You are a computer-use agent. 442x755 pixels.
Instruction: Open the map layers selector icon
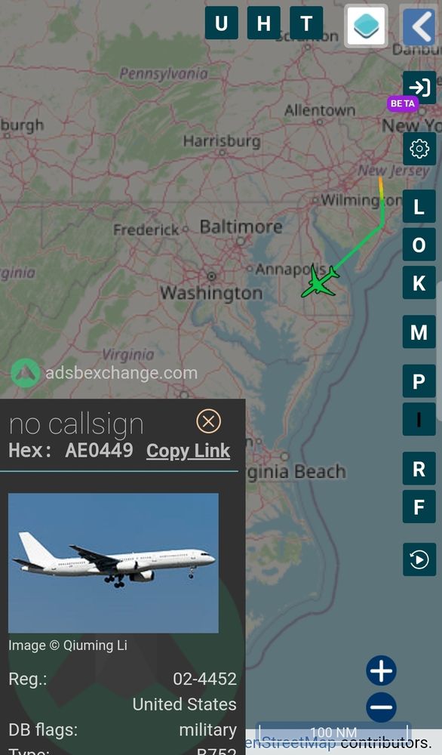click(366, 26)
